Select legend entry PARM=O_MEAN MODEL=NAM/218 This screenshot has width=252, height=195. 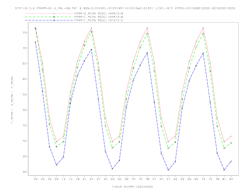click(x=99, y=13)
